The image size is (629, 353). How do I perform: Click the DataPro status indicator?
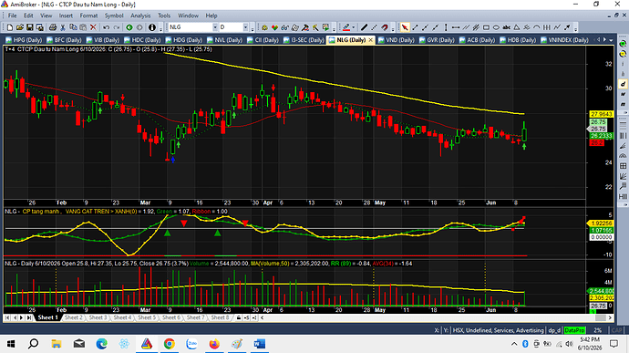574,330
